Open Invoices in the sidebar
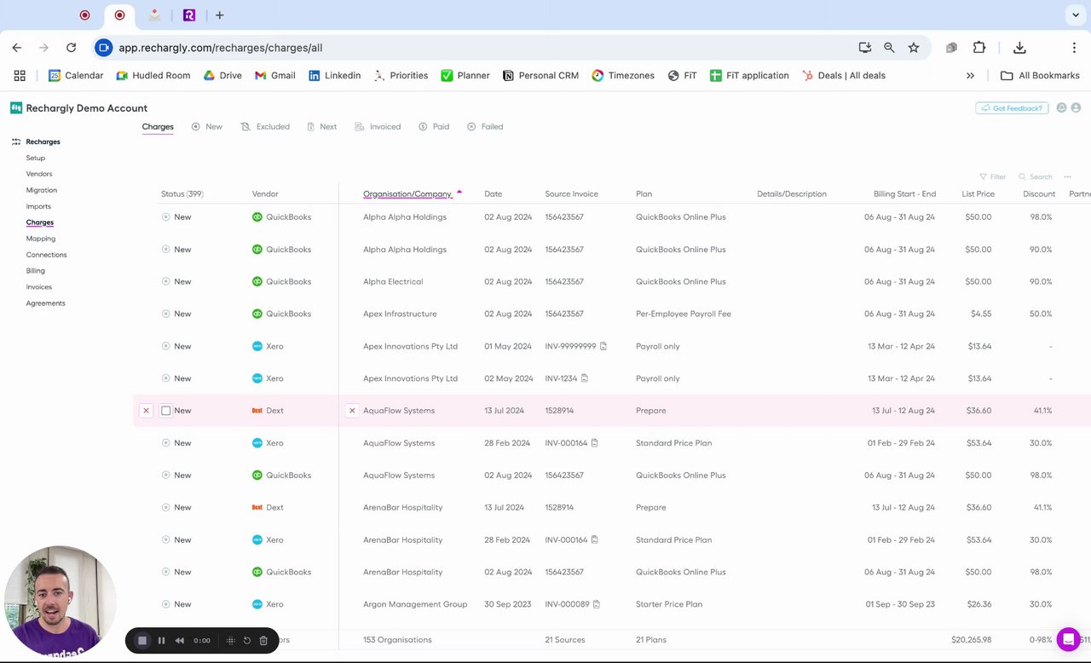 [x=39, y=287]
